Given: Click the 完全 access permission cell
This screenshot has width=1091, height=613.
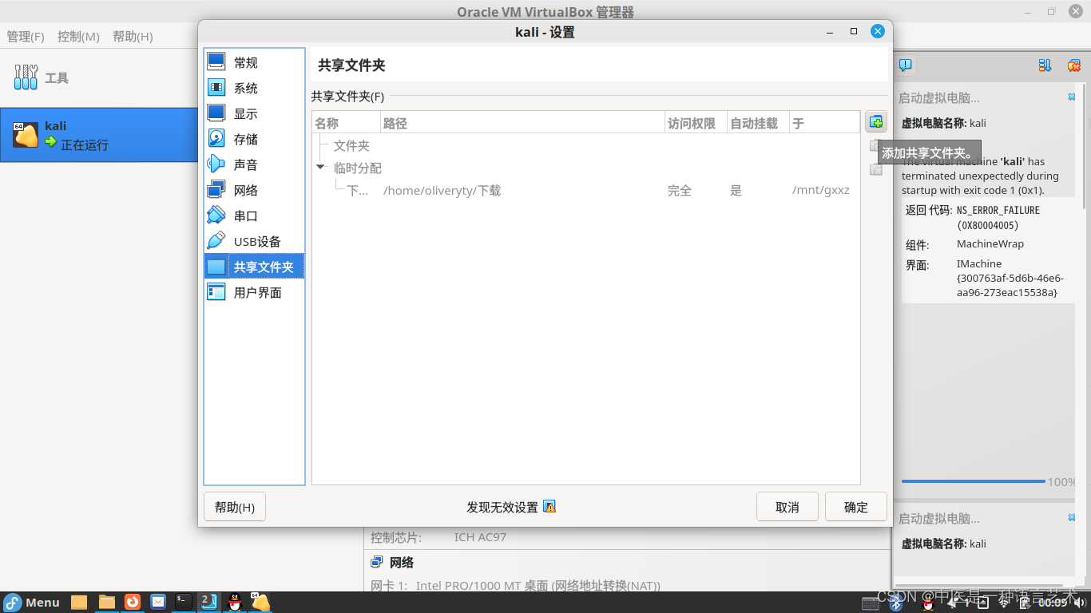Looking at the screenshot, I should click(x=680, y=190).
